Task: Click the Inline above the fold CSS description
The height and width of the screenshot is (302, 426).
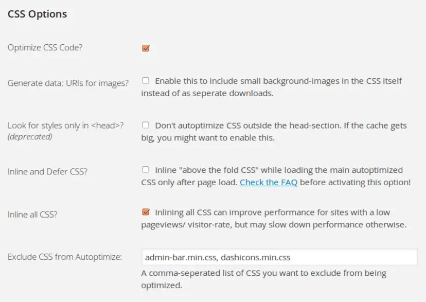Action: click(x=276, y=176)
